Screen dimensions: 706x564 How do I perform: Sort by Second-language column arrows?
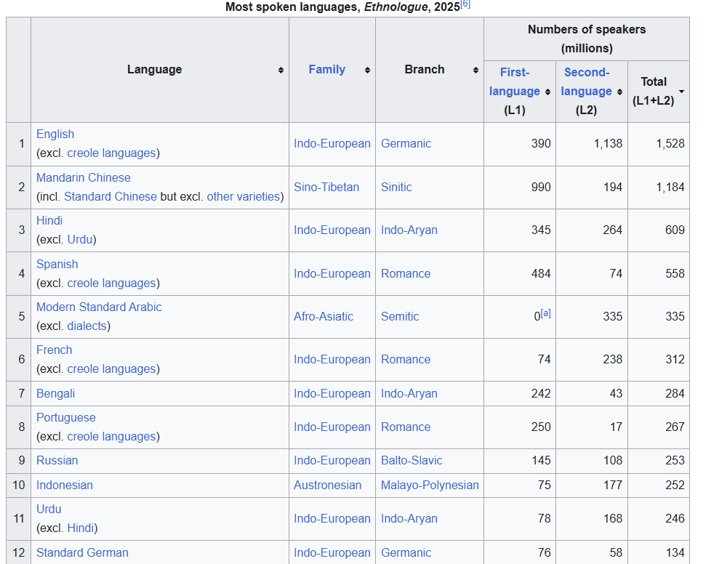point(619,92)
